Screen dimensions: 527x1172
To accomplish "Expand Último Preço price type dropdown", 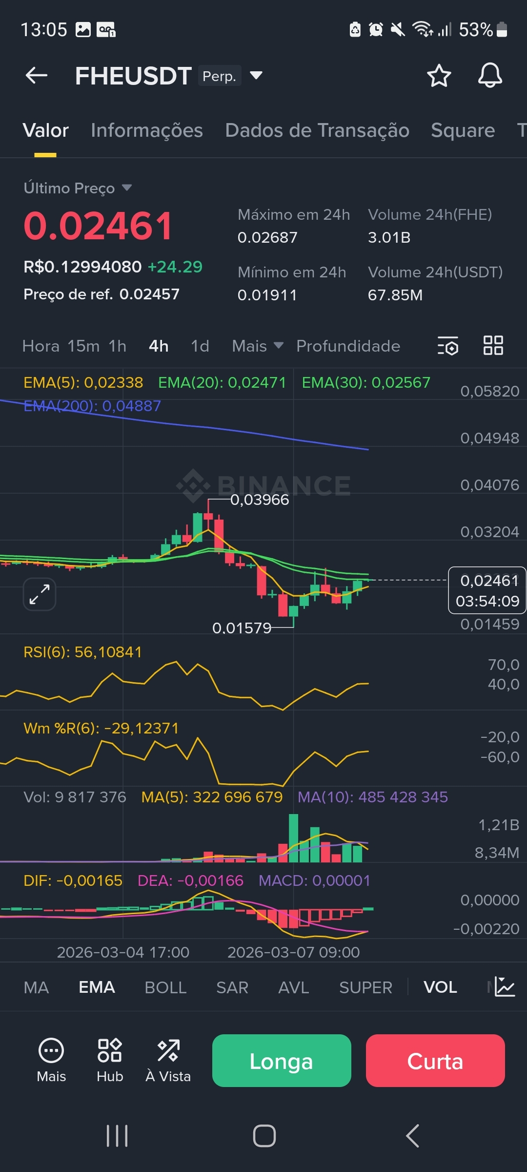I will coord(127,188).
